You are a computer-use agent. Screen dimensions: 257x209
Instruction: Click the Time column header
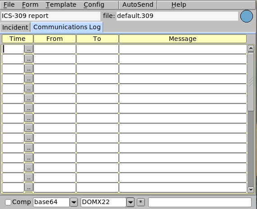tap(18, 39)
